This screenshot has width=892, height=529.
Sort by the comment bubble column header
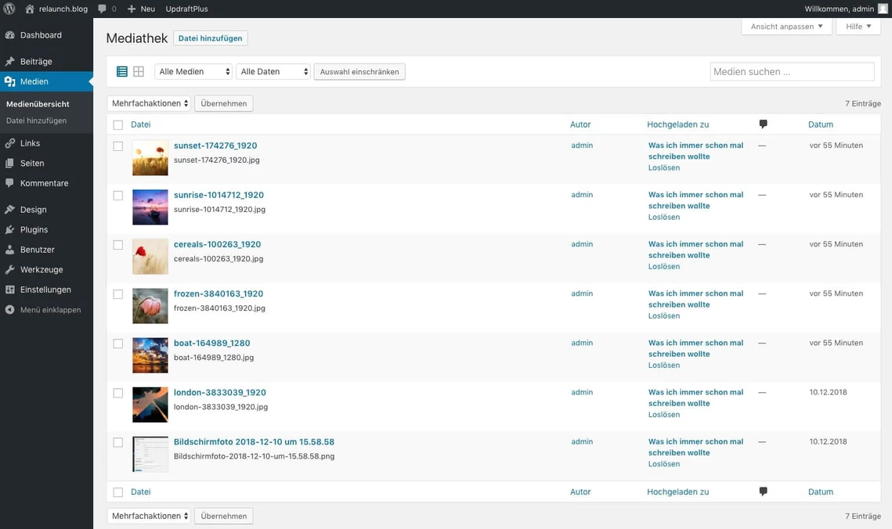[x=762, y=124]
